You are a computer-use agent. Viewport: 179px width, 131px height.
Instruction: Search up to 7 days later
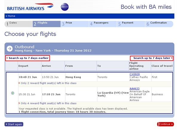tap(152, 58)
